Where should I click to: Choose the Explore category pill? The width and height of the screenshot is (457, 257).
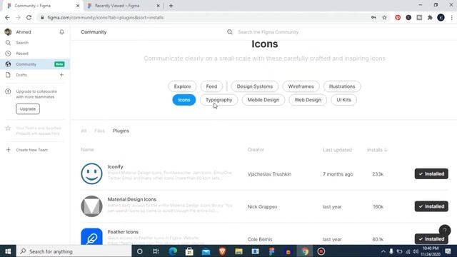pos(183,86)
